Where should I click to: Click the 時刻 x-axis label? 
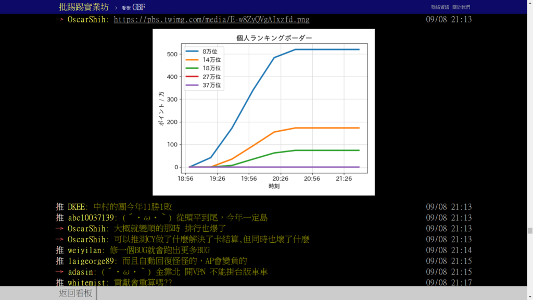click(274, 186)
